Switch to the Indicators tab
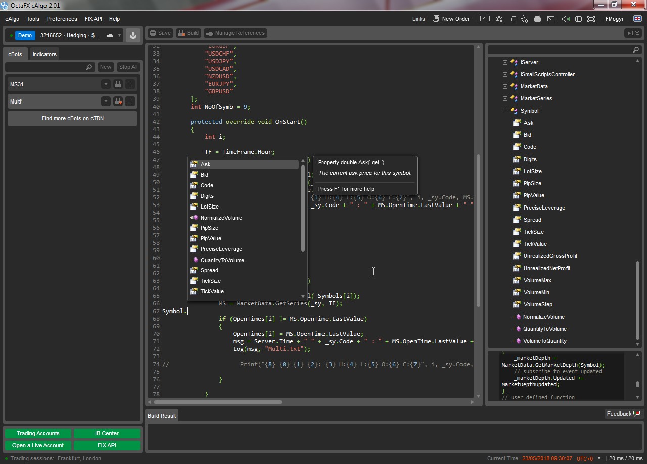The image size is (647, 464). (x=44, y=54)
